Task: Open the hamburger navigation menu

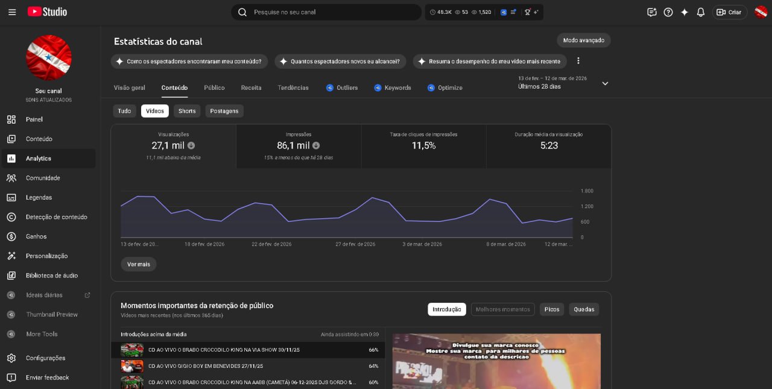Action: (12, 12)
